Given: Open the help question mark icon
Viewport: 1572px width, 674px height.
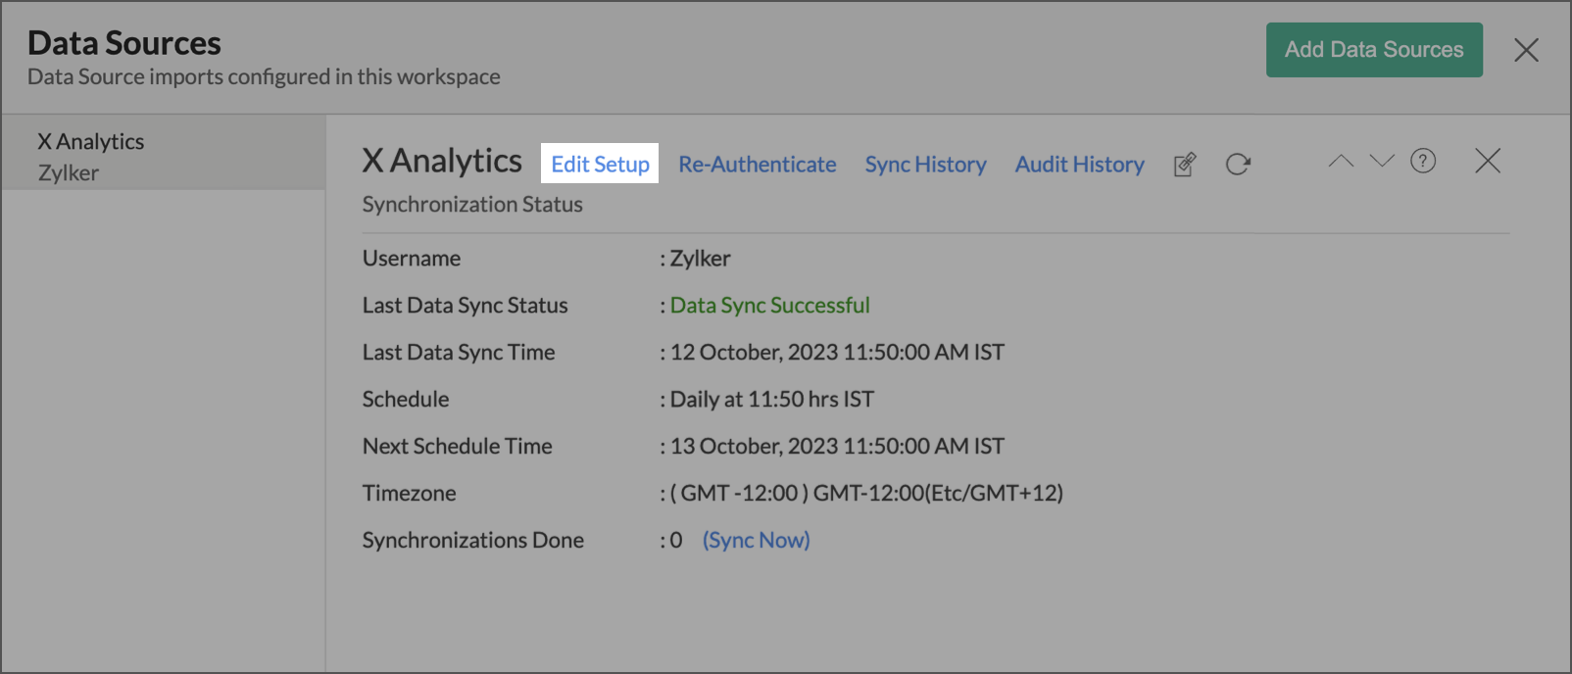Looking at the screenshot, I should [x=1423, y=161].
